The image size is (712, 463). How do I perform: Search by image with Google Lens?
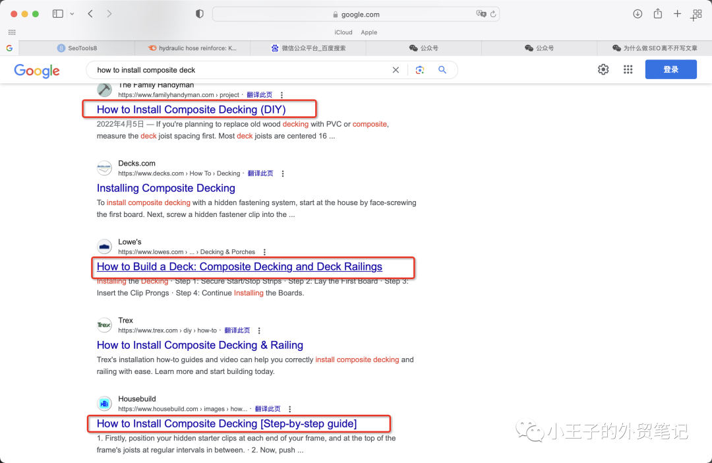[419, 70]
